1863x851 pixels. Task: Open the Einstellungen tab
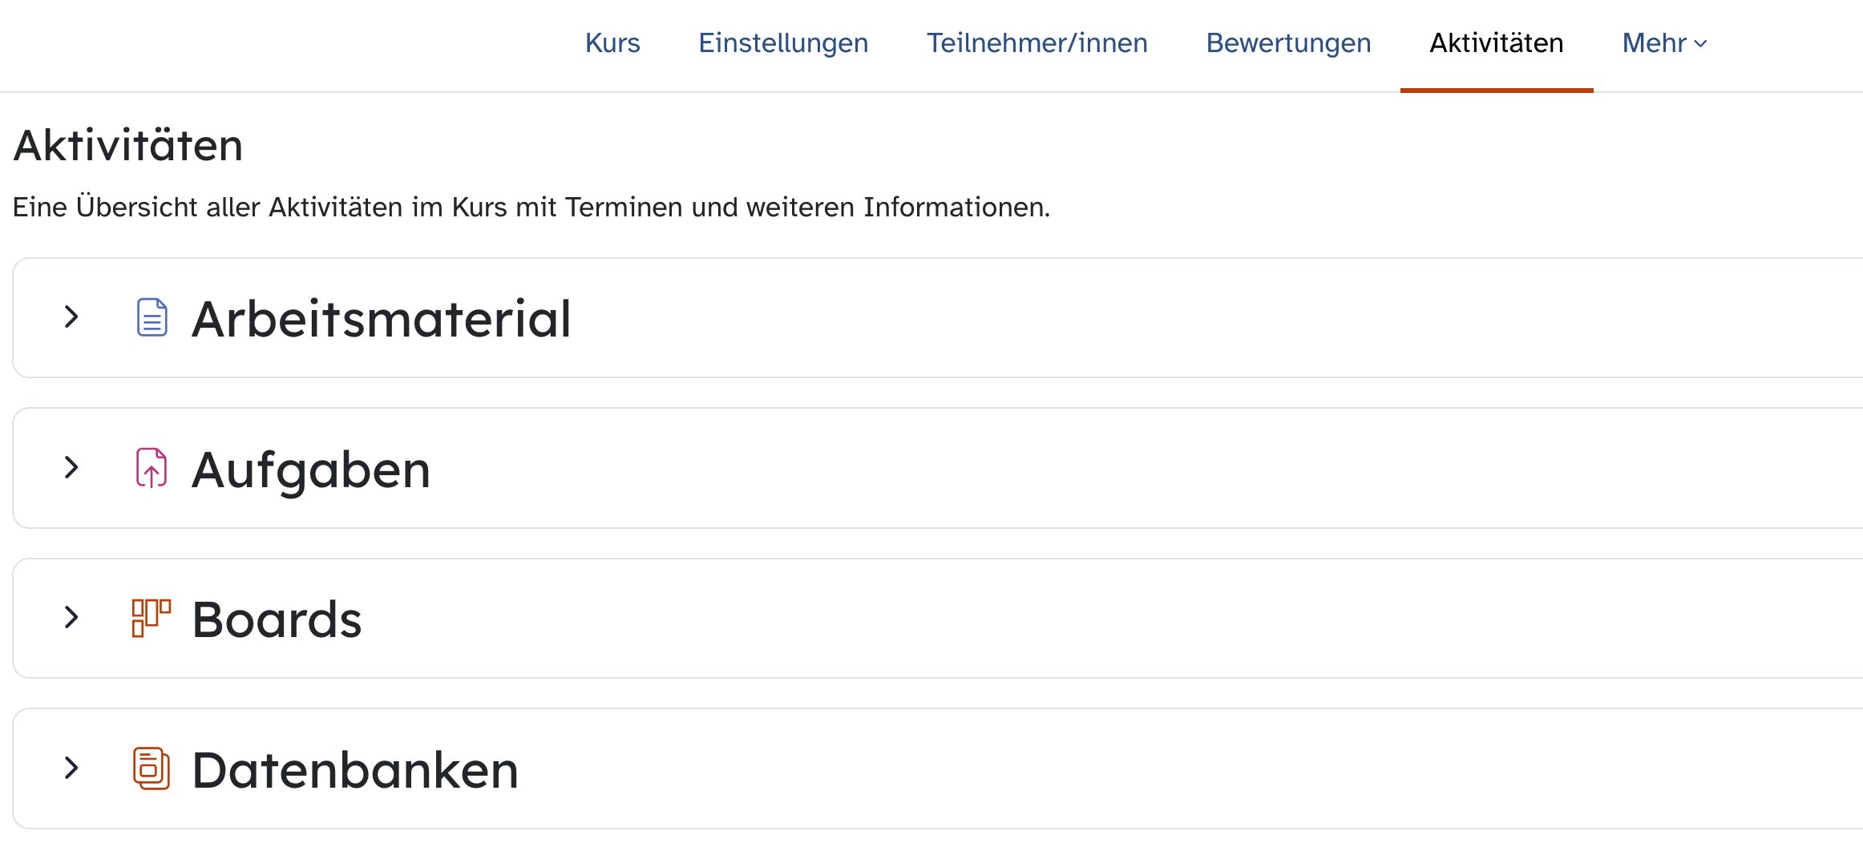783,43
